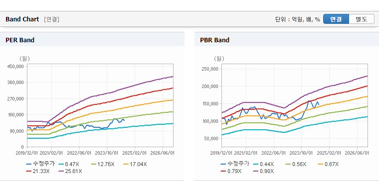Toggle 12.76X line in PER legend
The image size is (379, 181).
click(x=103, y=165)
